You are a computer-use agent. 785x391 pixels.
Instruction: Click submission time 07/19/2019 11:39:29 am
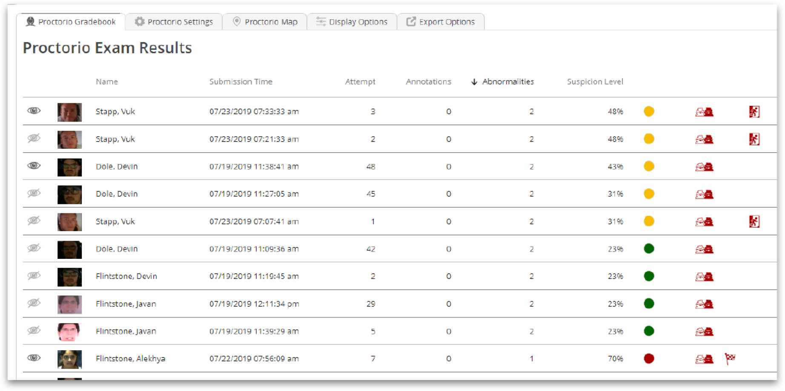[x=254, y=331]
